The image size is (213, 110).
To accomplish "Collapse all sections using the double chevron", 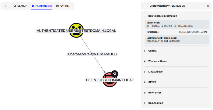I will 208,6.
